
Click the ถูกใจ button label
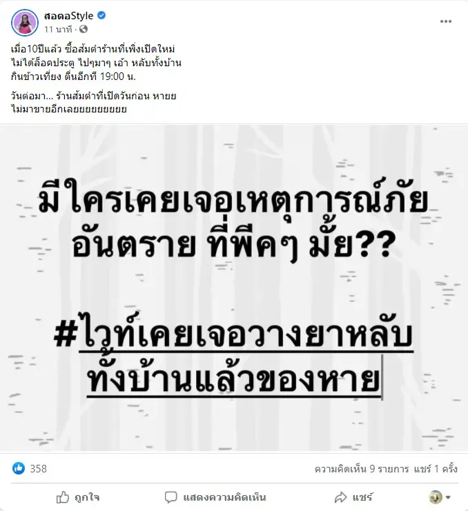pyautogui.click(x=87, y=498)
